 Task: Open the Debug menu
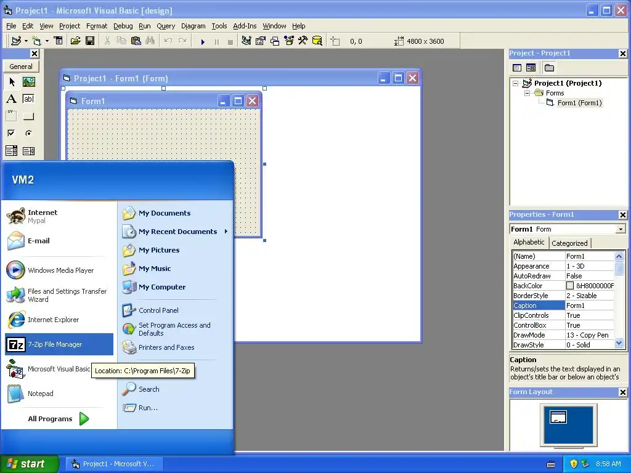[123, 26]
